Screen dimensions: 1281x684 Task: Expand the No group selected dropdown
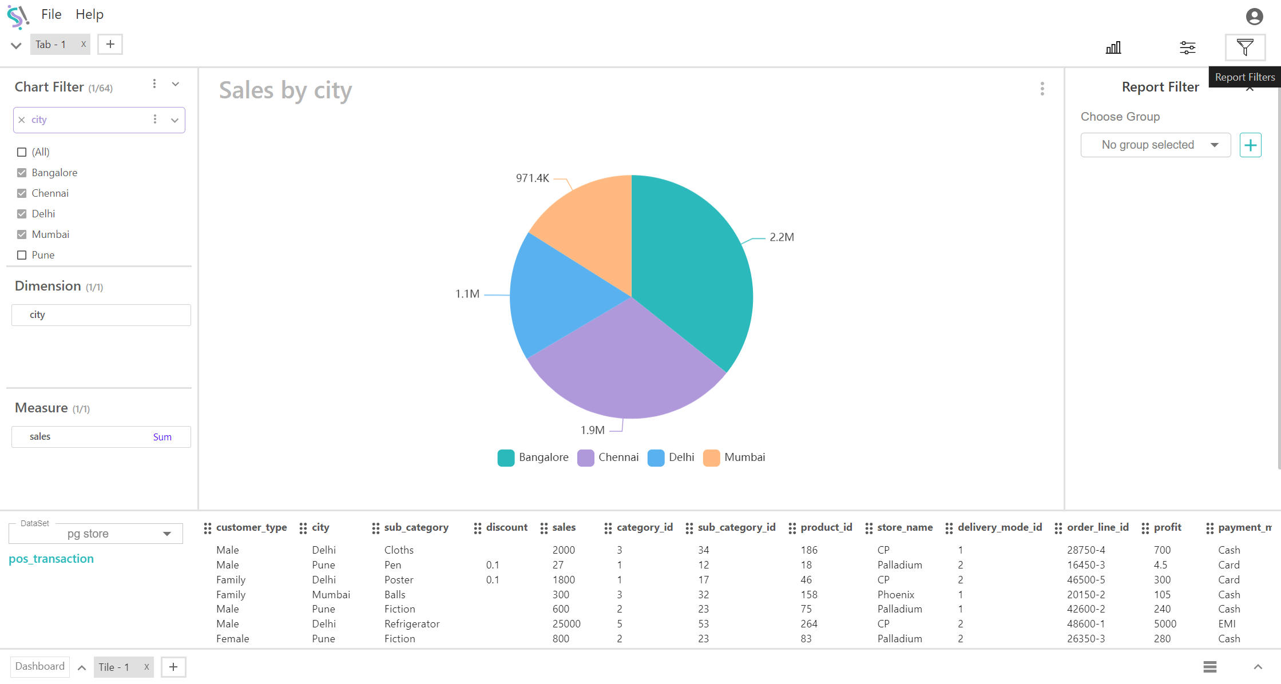pos(1155,145)
